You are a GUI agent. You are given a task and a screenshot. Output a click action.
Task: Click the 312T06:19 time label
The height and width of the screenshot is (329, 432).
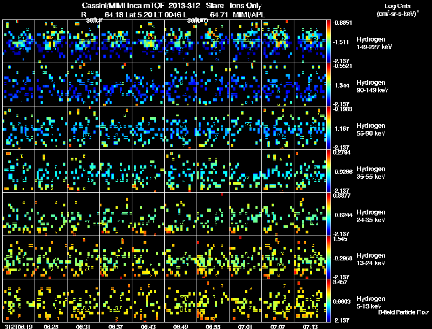coord(19,326)
